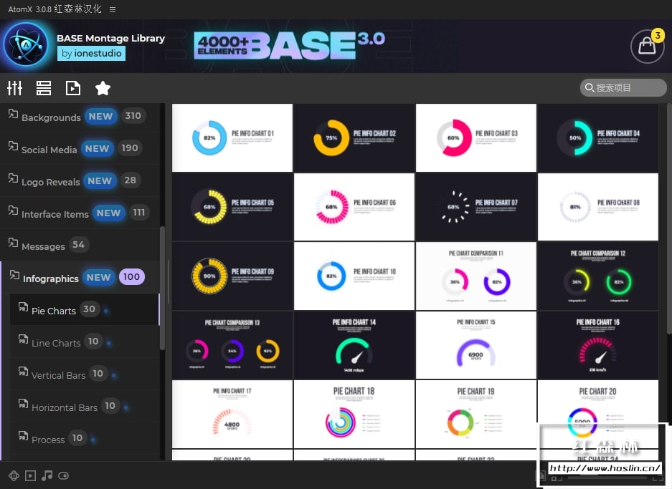Open the settings sliders icon
Viewport: 672px width, 489px height.
[14, 88]
